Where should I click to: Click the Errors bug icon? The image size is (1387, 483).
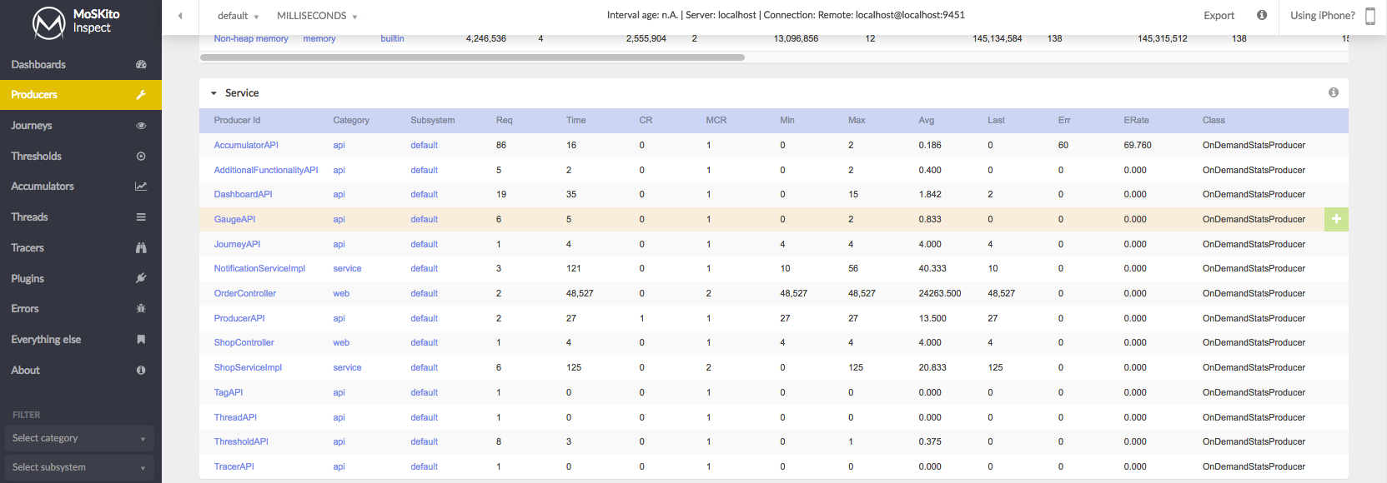click(x=141, y=309)
